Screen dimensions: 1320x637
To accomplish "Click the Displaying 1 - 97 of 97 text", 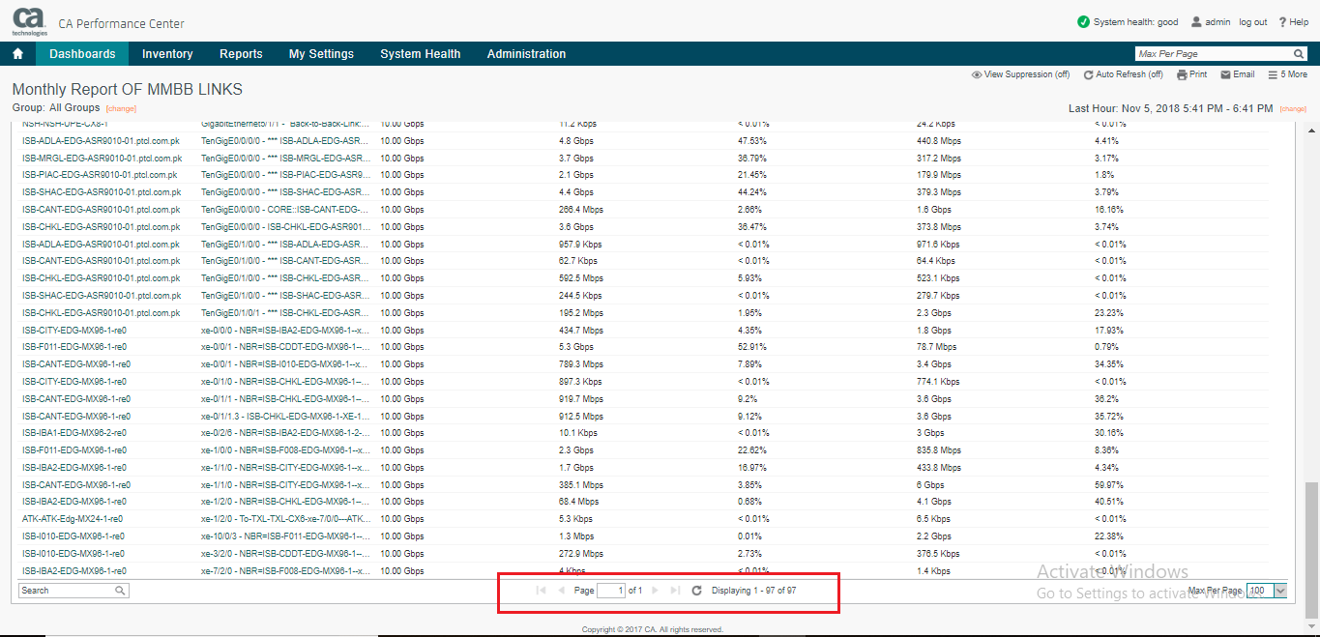I will click(x=754, y=590).
